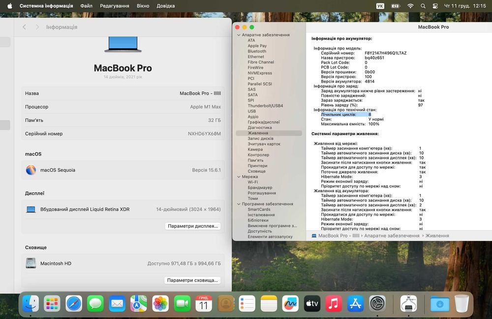This screenshot has height=319, width=492.
Task: Open Mail app in Dock
Action: pos(117,303)
